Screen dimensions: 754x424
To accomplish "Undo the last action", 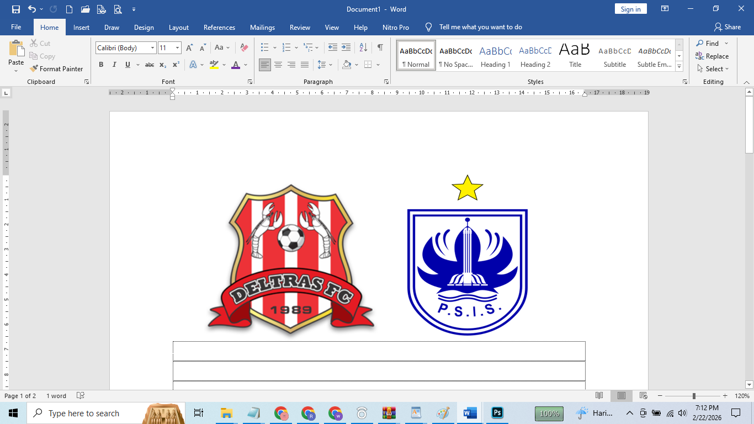I will click(32, 9).
